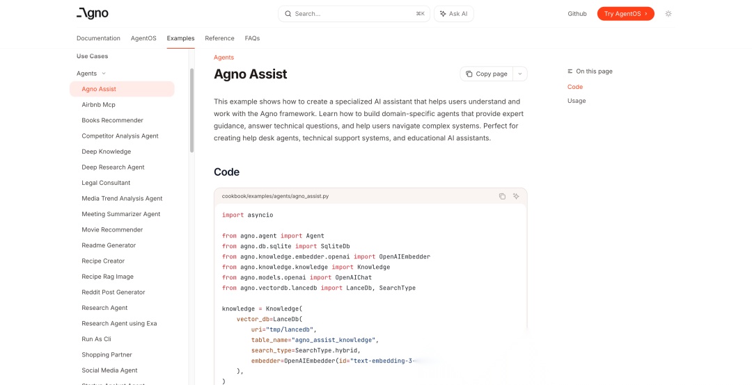Open the AgentOS tab
The width and height of the screenshot is (752, 385).
coord(143,38)
